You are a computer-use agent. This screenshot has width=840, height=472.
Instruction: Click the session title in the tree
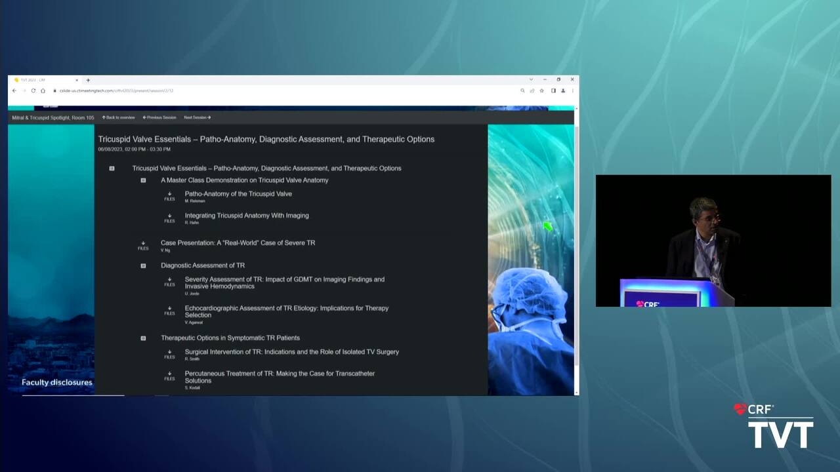tap(266, 168)
